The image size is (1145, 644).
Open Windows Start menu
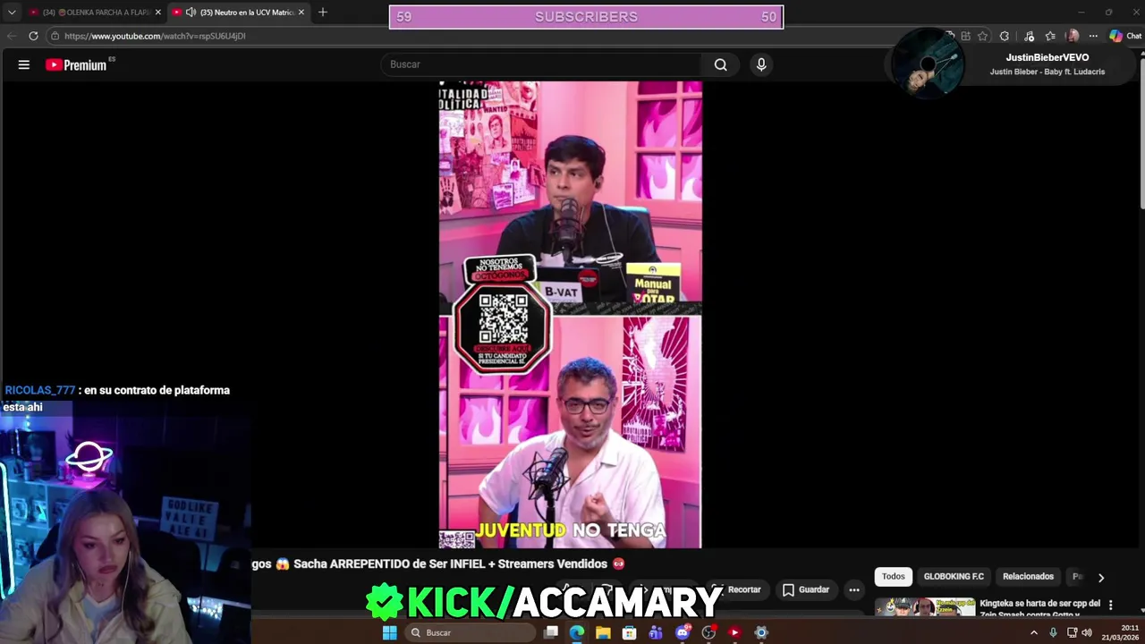coord(389,632)
